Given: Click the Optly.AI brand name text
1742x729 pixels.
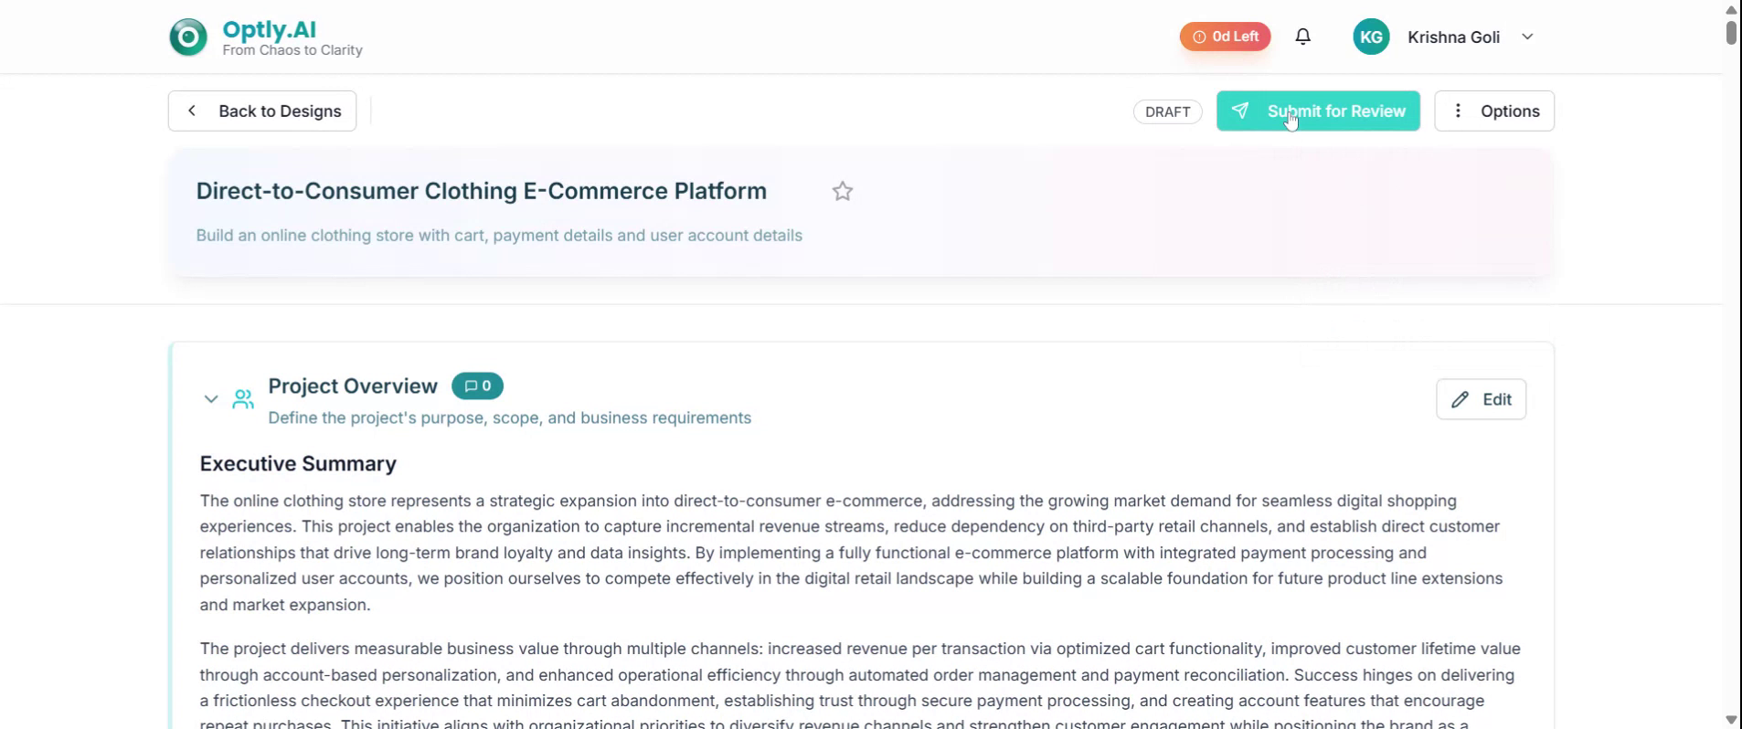Looking at the screenshot, I should 269,29.
